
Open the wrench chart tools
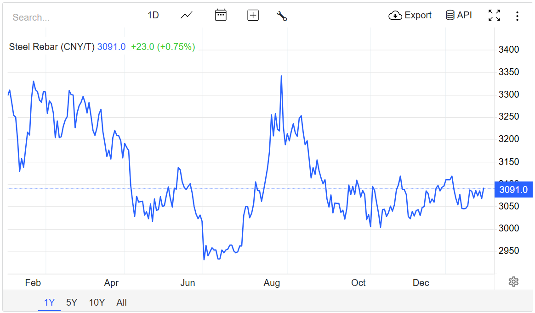(x=282, y=16)
